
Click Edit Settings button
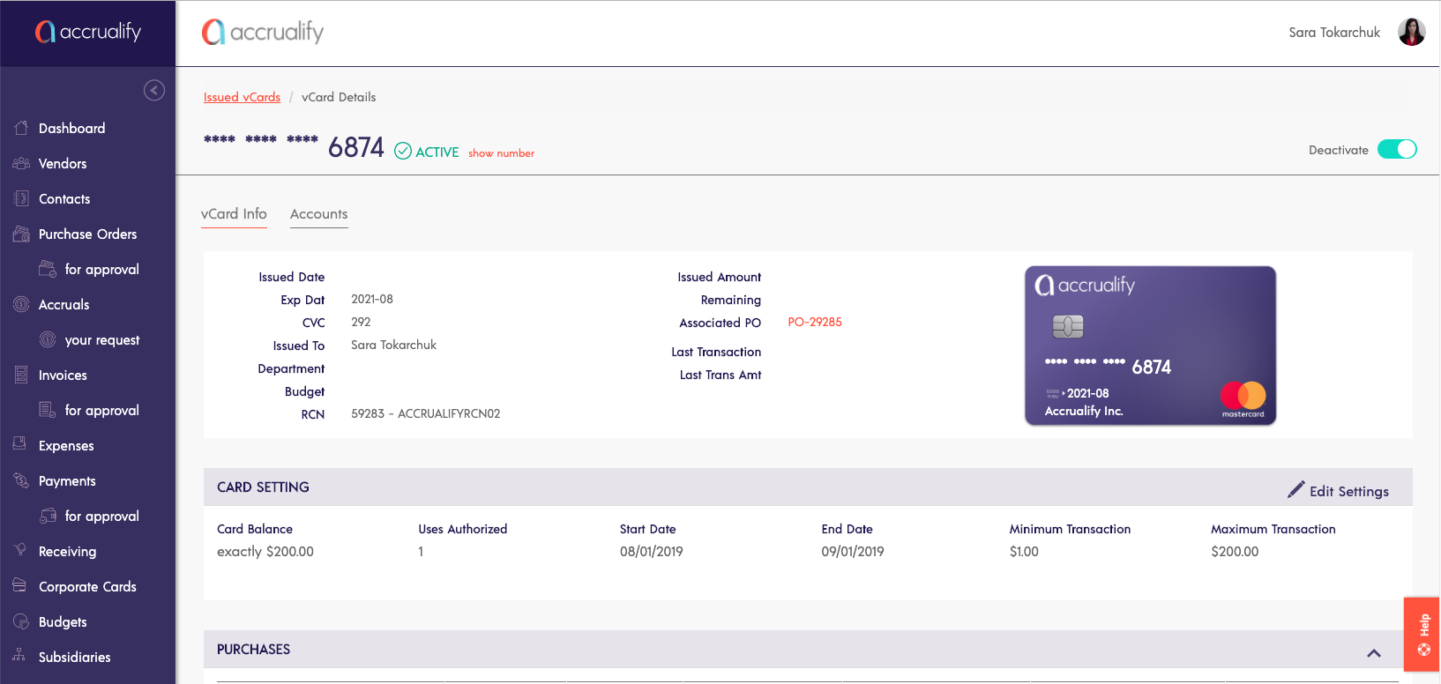1338,491
